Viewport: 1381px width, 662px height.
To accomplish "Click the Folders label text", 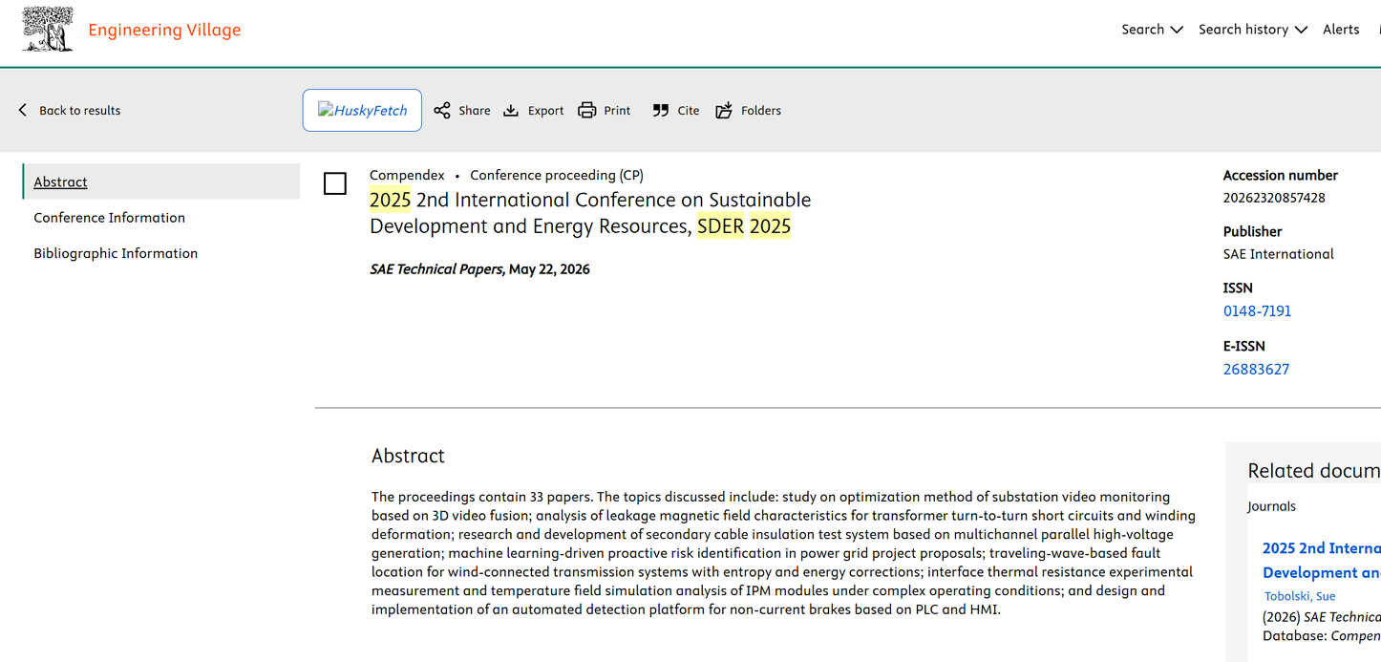I will click(x=761, y=111).
